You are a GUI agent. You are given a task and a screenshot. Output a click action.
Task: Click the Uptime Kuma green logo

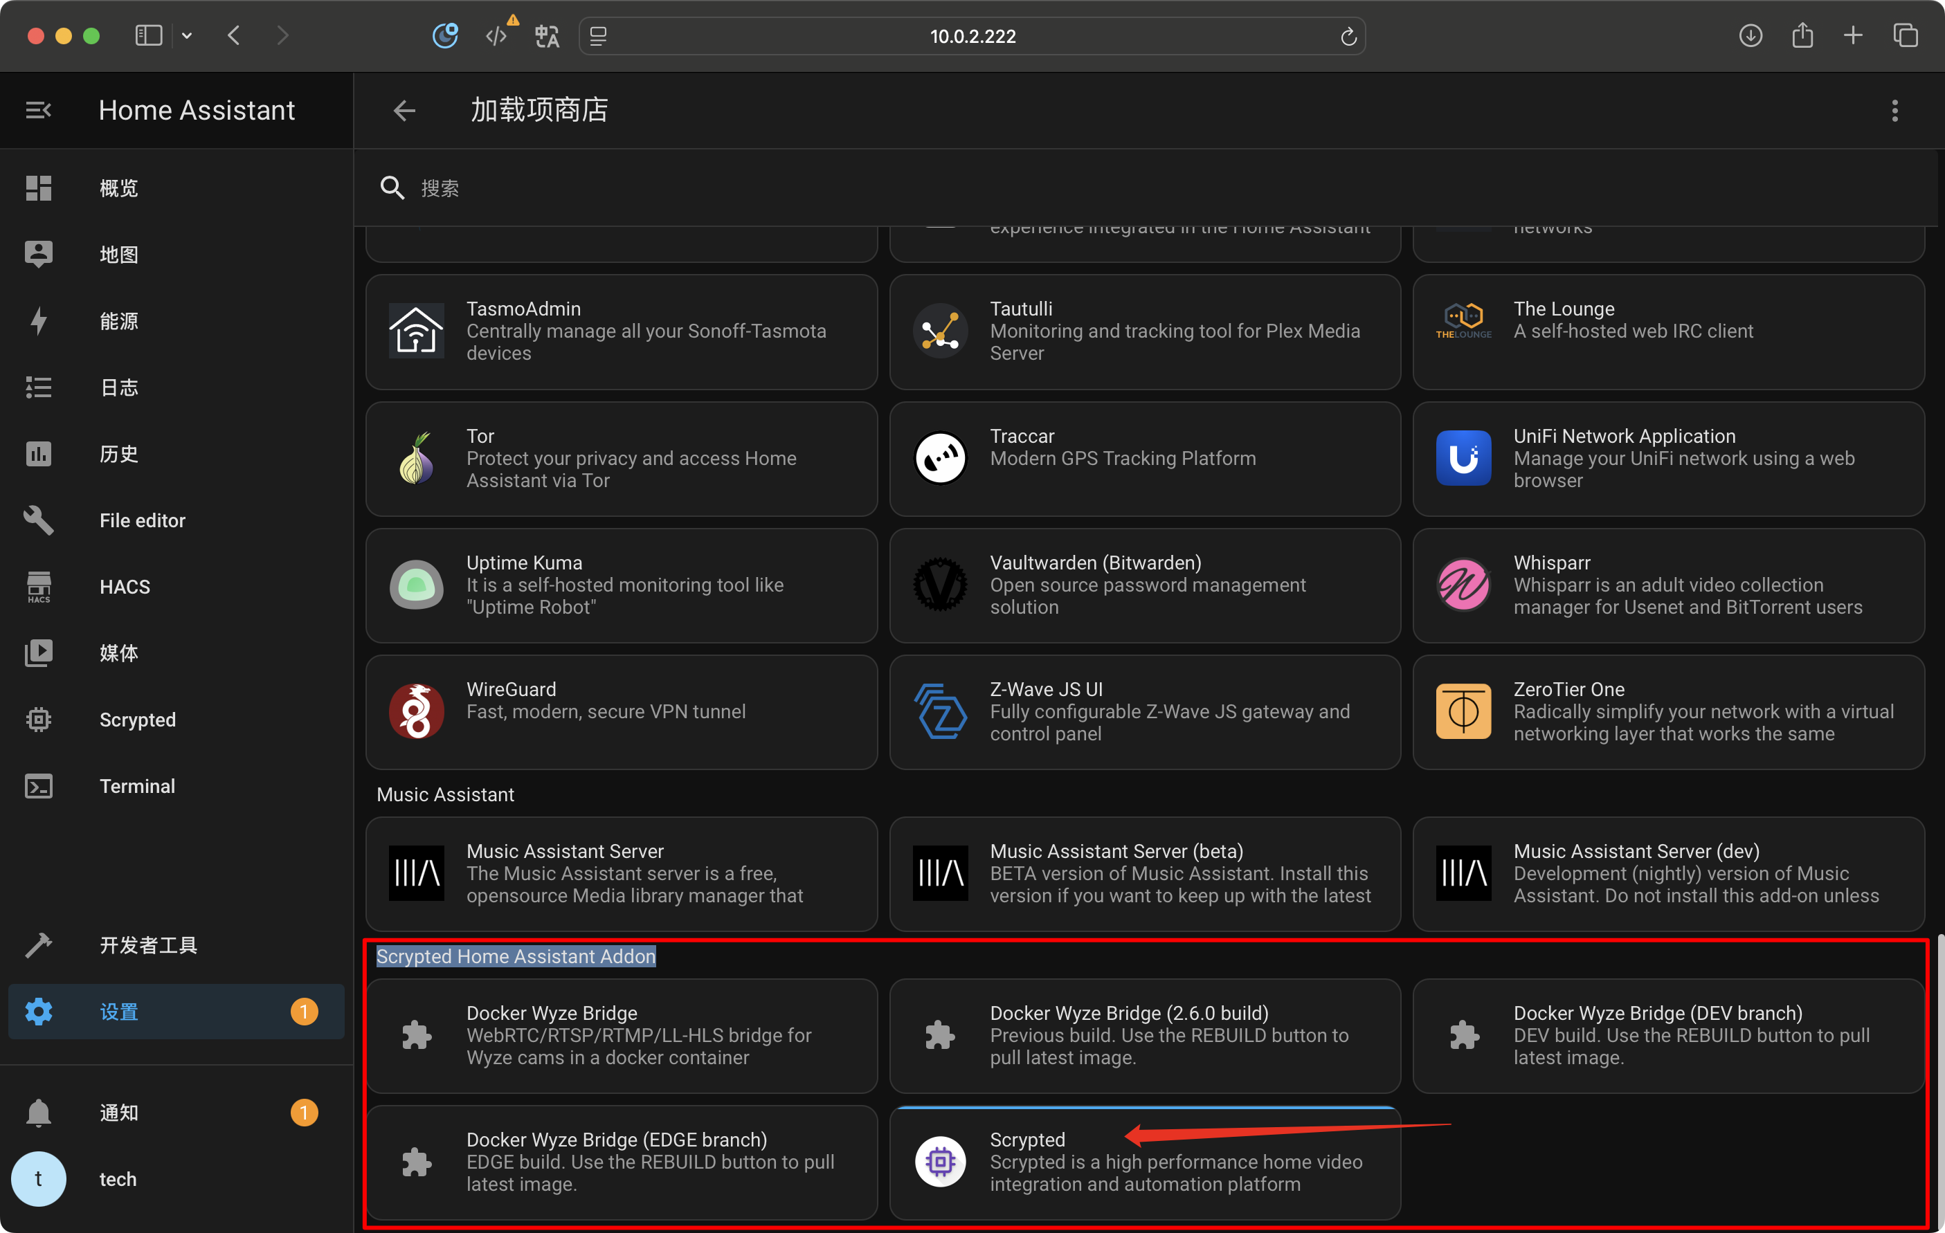(416, 585)
